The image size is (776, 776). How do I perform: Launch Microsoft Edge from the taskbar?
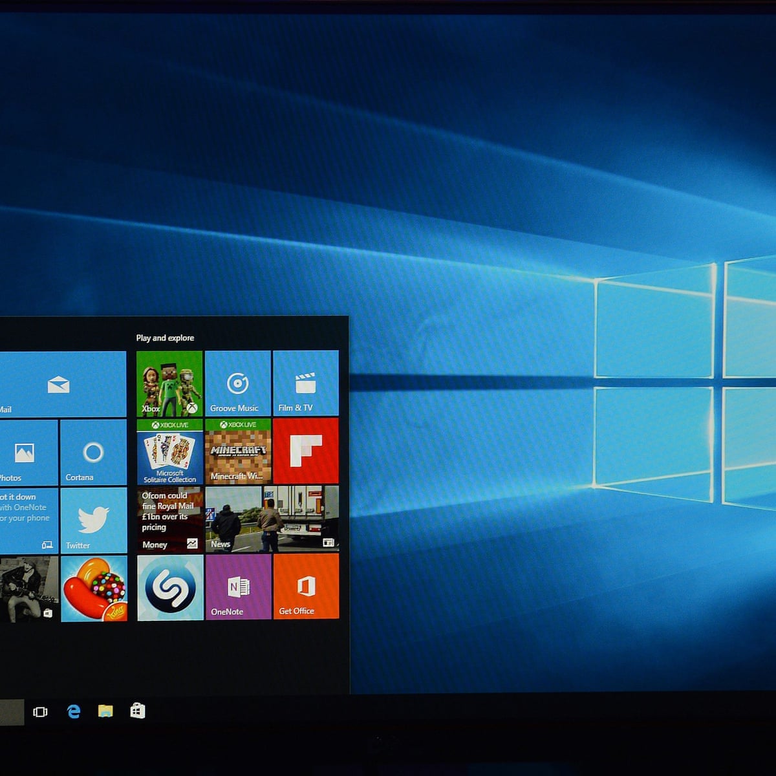[x=74, y=712]
